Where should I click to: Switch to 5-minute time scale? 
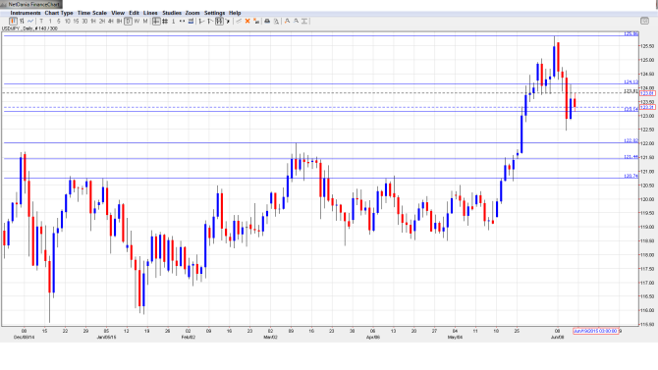[58, 21]
